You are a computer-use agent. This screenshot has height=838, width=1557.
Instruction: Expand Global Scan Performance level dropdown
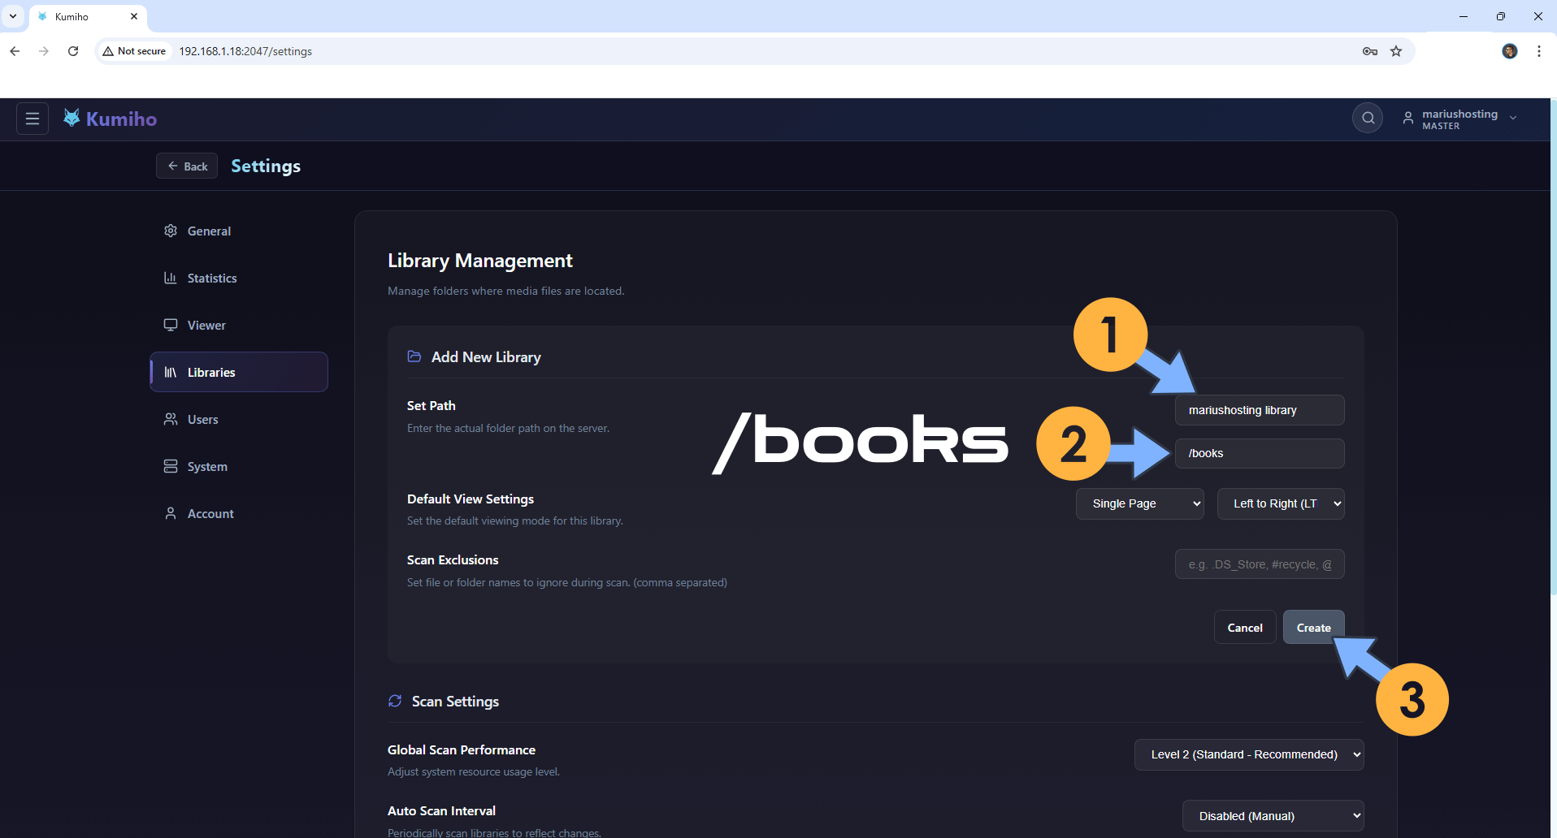click(1248, 754)
